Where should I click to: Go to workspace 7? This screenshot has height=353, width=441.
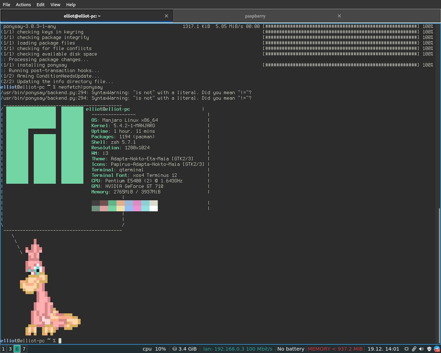point(24,349)
